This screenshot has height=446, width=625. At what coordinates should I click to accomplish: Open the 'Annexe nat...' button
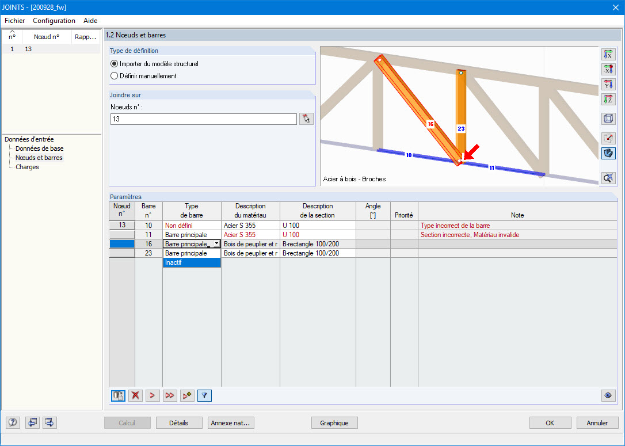click(x=230, y=423)
